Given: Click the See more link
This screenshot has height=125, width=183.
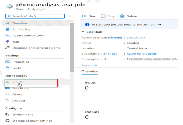Looking at the screenshot, I should pos(89,65).
